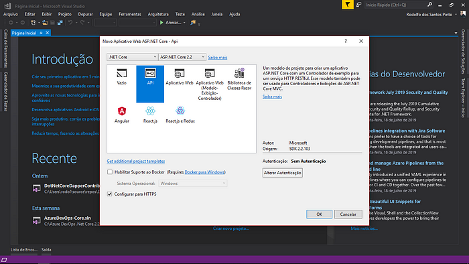The height and width of the screenshot is (264, 469).
Task: Click Saiba mais link beside version dropdown
Action: coord(218,57)
